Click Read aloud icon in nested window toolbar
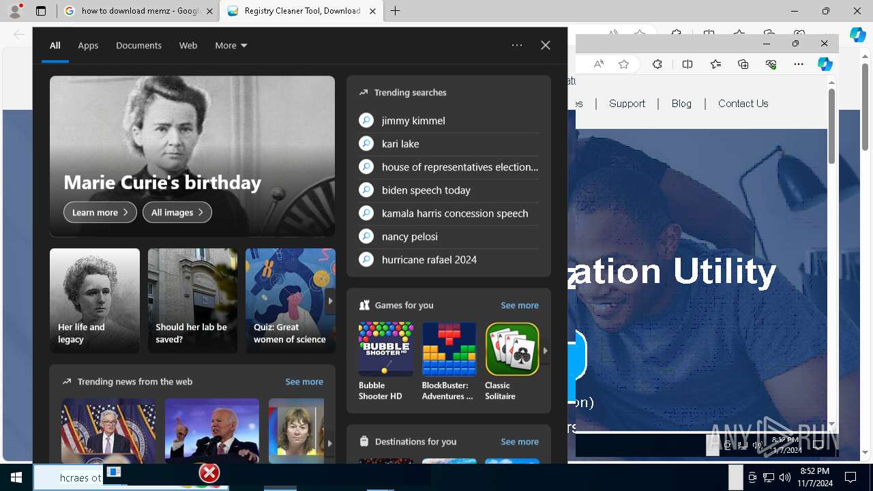 pos(598,64)
